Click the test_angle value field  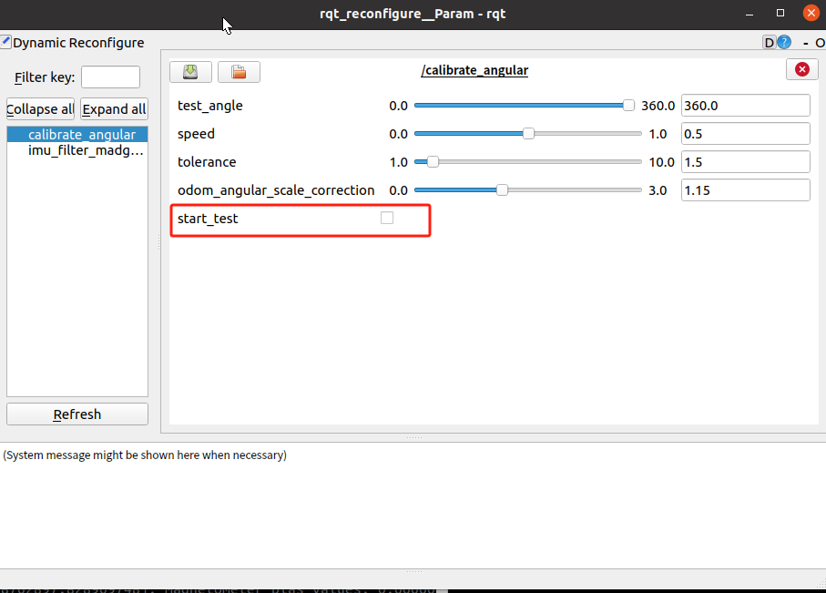tap(745, 106)
